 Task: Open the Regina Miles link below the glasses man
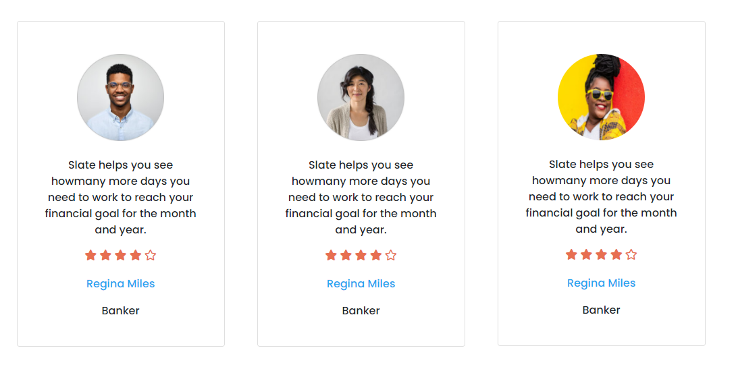point(120,284)
